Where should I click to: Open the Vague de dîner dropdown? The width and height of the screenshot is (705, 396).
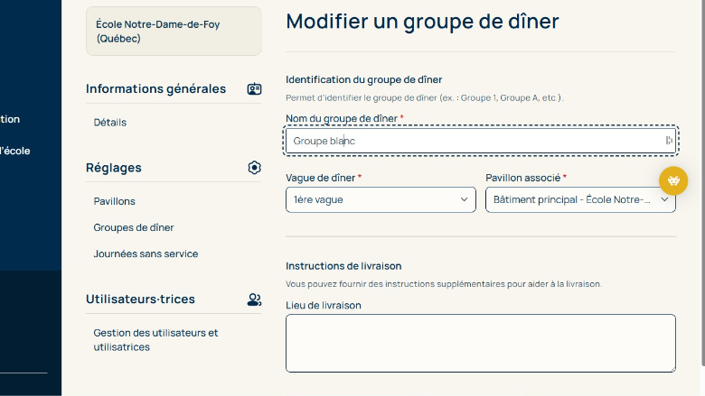[380, 199]
